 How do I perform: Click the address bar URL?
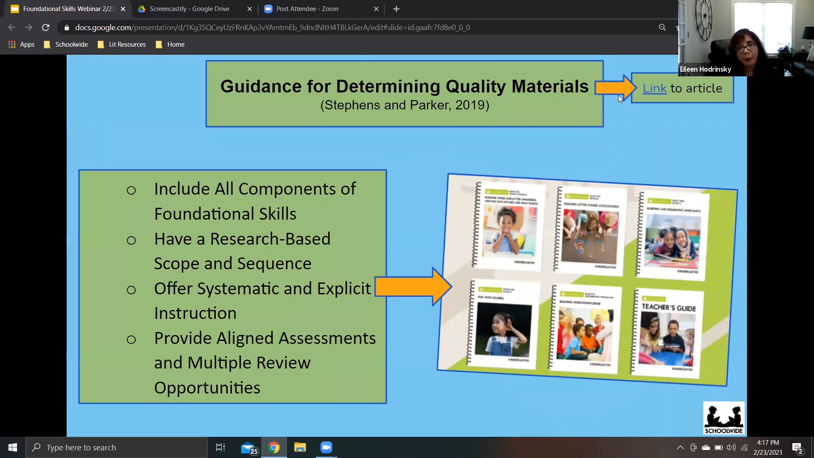coord(273,28)
